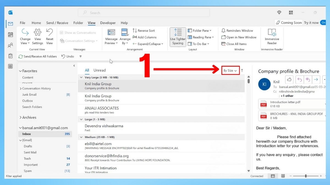Click Send/Receive All Folders button
Viewport: 330px width, 185px height.
pos(38,56)
